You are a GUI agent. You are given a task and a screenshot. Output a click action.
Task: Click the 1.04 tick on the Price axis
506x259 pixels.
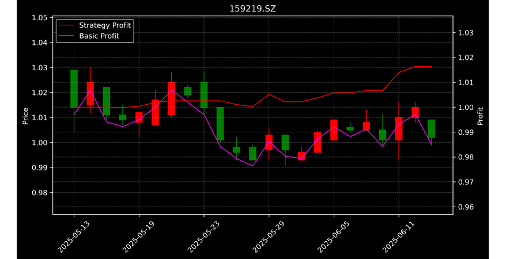(39, 43)
